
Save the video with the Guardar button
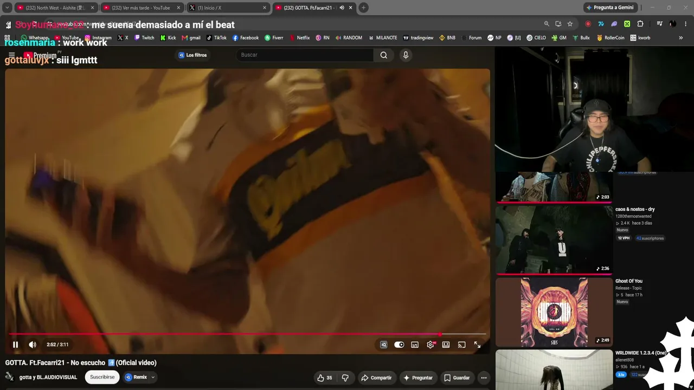(x=457, y=378)
